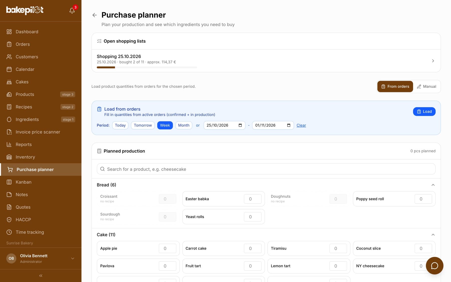The width and height of the screenshot is (451, 282).
Task: Click the Ingredients icon in sidebar
Action: pyautogui.click(x=9, y=119)
